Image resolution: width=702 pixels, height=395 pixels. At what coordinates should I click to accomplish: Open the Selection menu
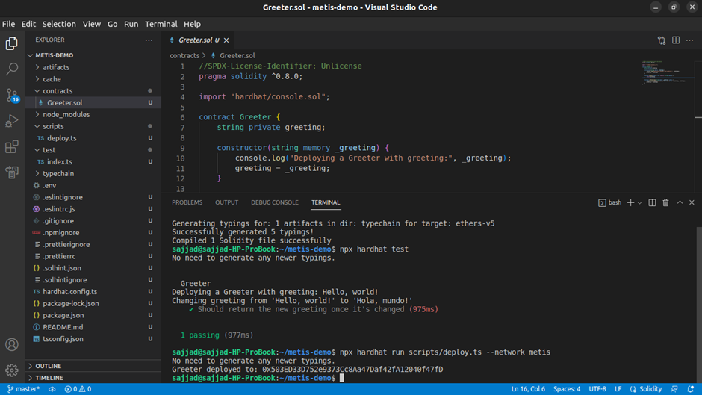coord(59,24)
